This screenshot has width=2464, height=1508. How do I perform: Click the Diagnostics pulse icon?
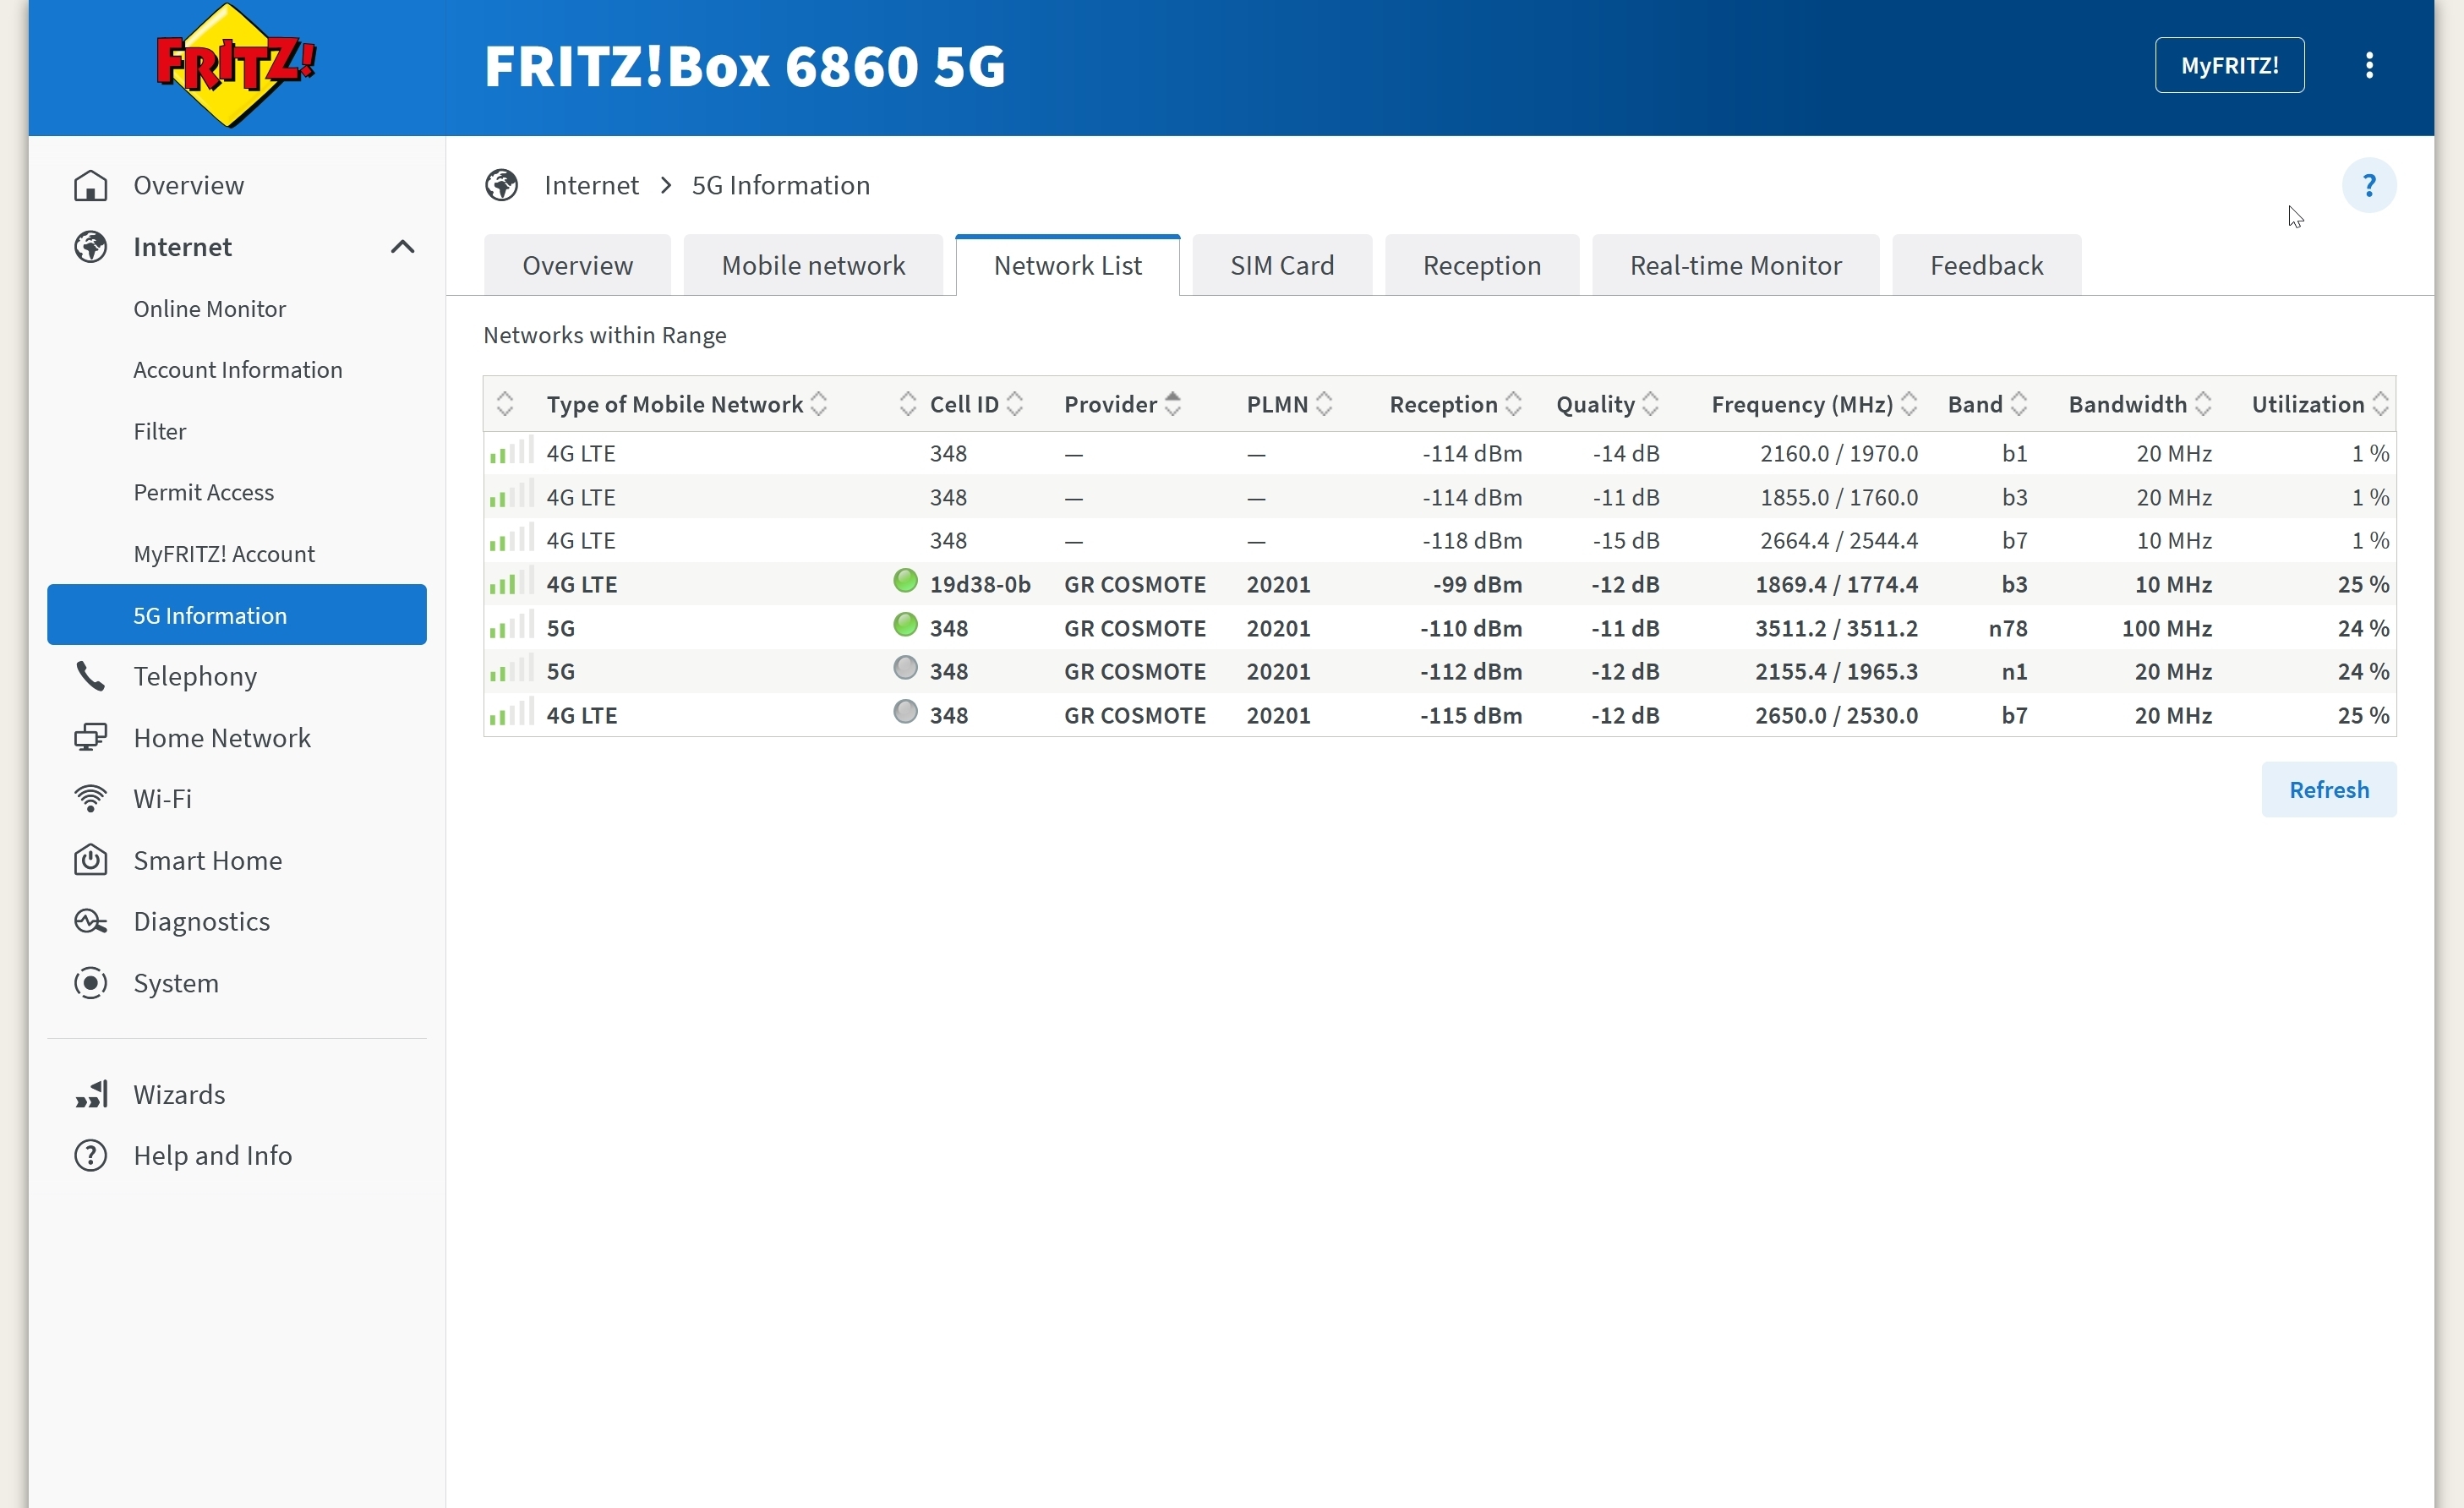click(91, 921)
